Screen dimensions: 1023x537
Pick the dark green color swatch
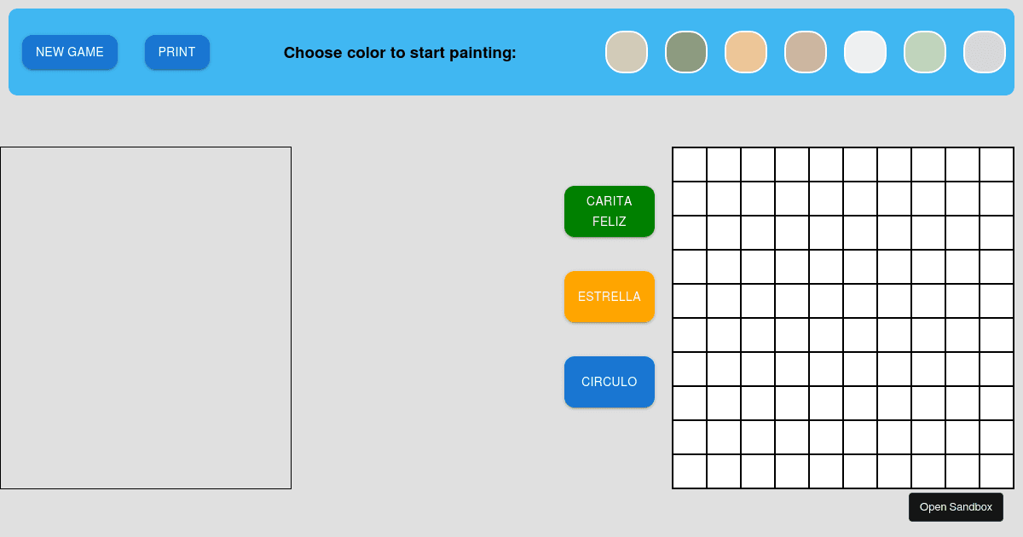(686, 52)
